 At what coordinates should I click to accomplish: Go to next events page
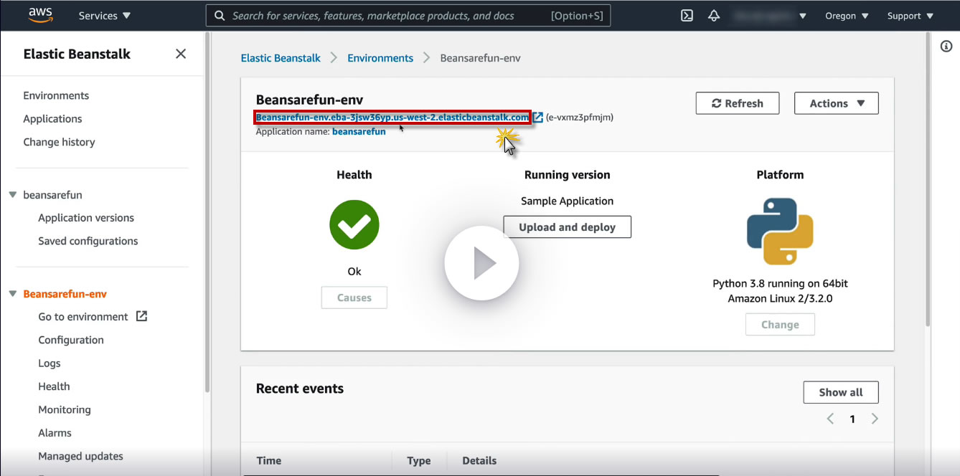(x=875, y=419)
